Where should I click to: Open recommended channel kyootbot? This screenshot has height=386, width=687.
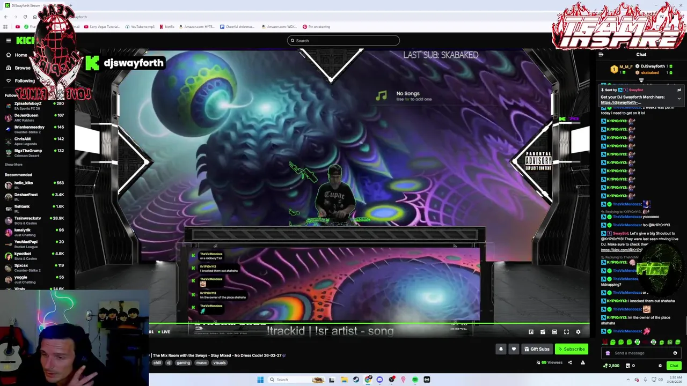click(35, 256)
